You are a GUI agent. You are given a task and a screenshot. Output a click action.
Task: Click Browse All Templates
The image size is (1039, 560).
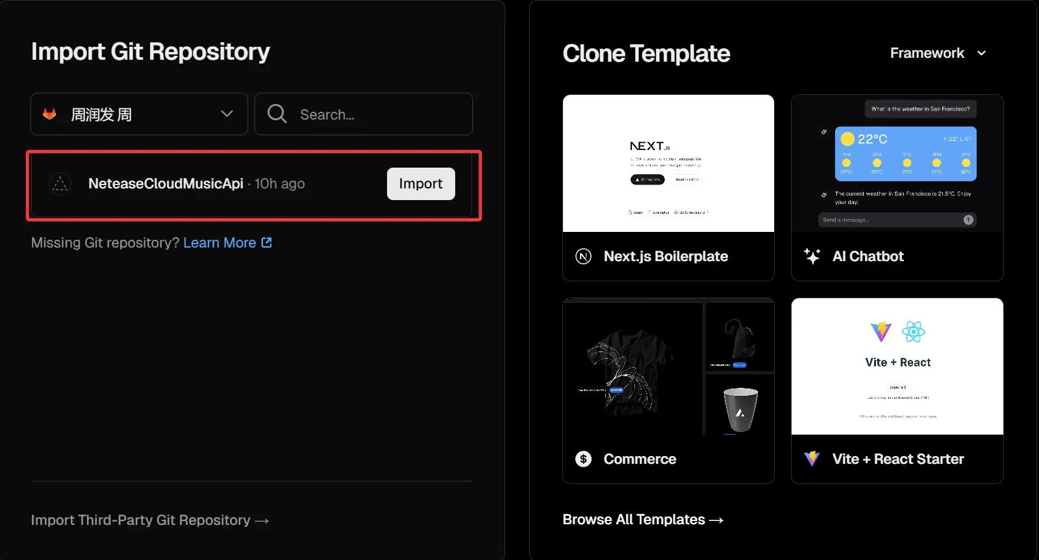tap(642, 519)
